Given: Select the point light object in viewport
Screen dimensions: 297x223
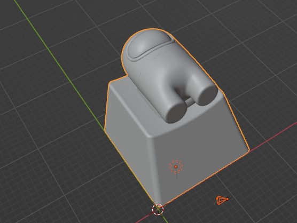Looking at the screenshot, I should (x=176, y=166).
